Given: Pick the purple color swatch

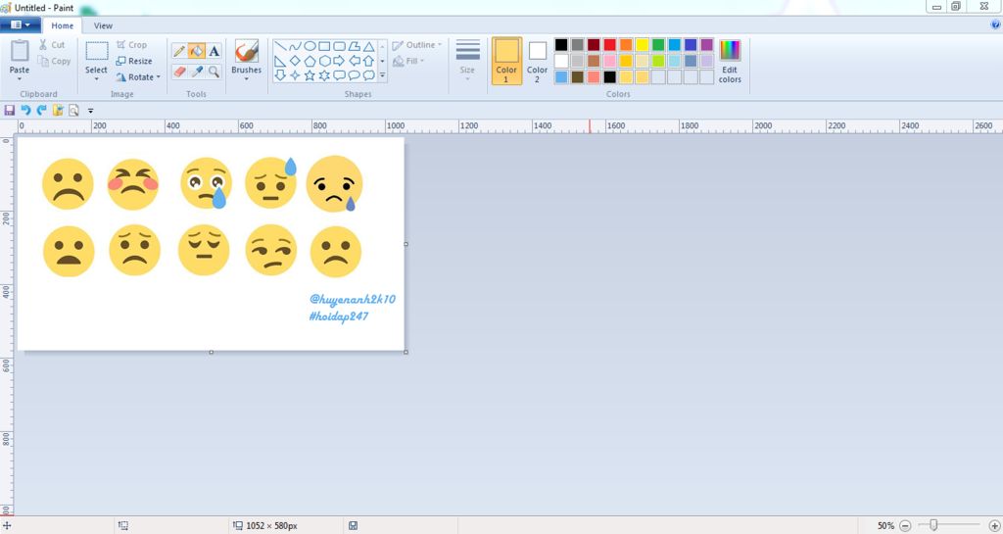Looking at the screenshot, I should tap(707, 45).
